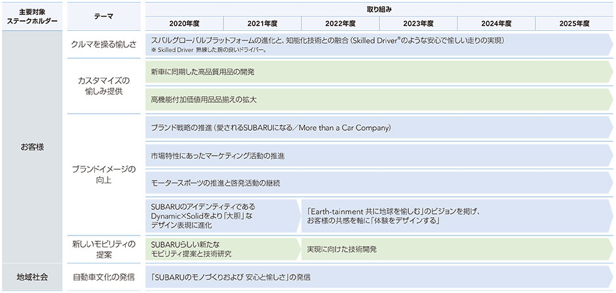
Task: Click the ブランドイメージの向上 theme cell
Action: pos(104,175)
